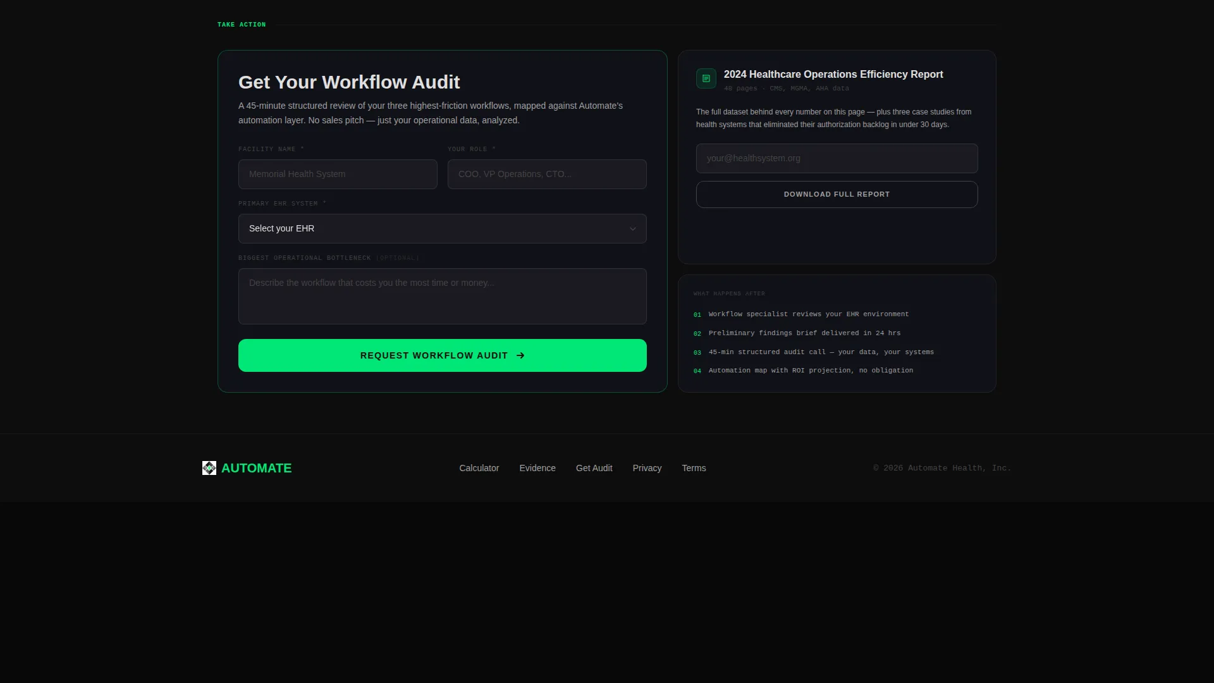
Task: Click the AUTOMATE brand text in footer
Action: [257, 468]
